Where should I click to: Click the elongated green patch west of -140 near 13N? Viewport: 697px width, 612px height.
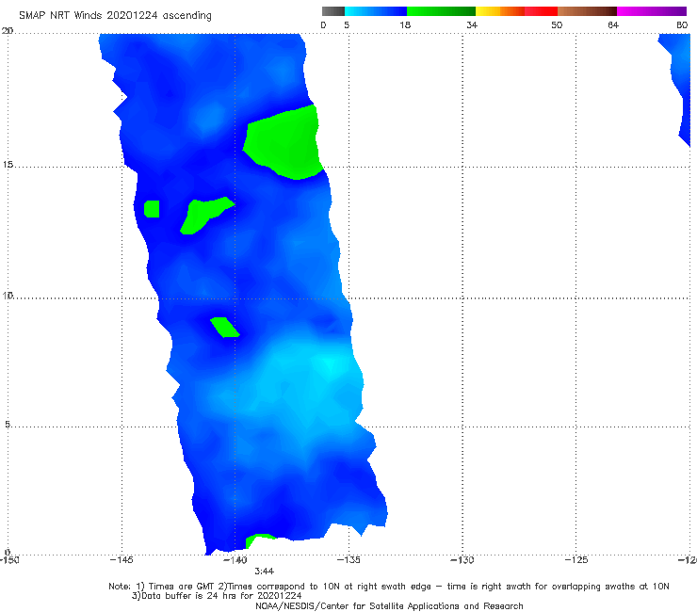(x=203, y=216)
